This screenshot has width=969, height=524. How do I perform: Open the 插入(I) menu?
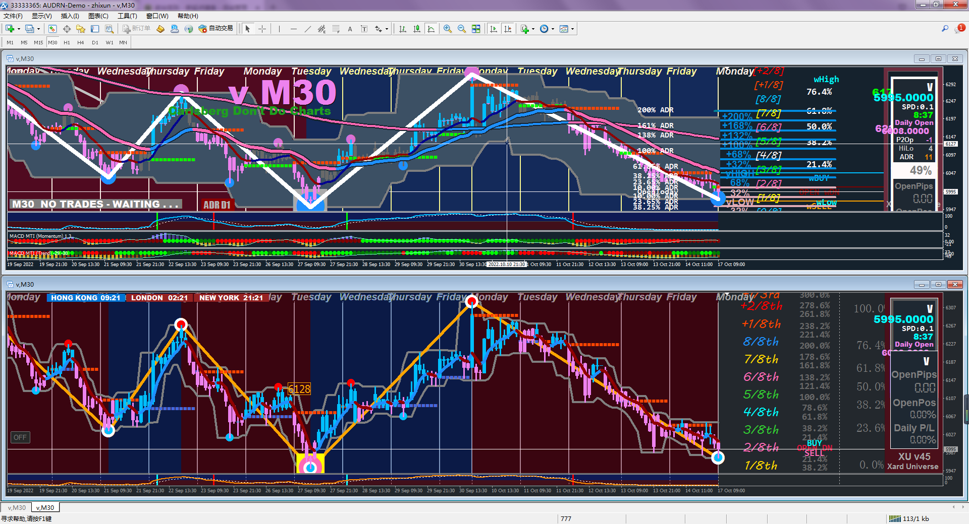point(70,16)
